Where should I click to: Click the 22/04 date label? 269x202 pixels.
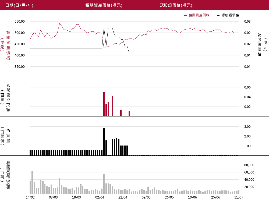(x=123, y=197)
